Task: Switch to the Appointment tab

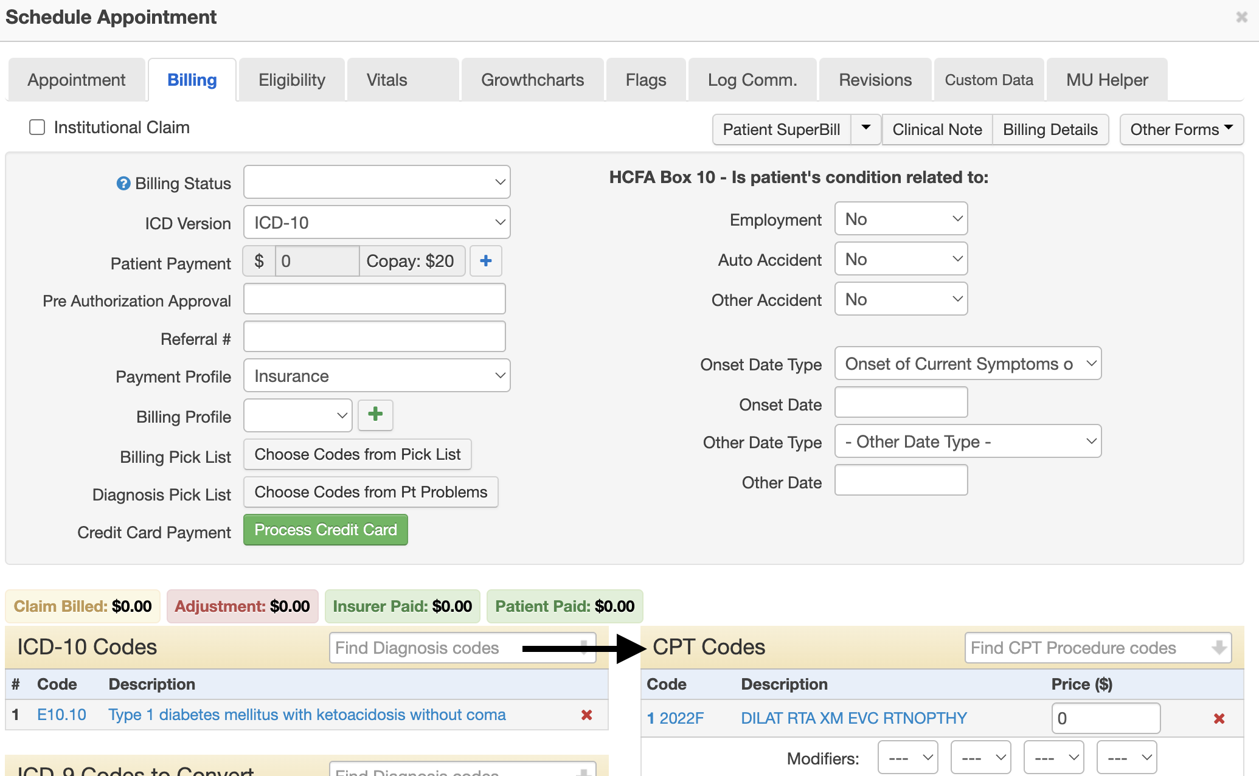Action: pos(76,80)
